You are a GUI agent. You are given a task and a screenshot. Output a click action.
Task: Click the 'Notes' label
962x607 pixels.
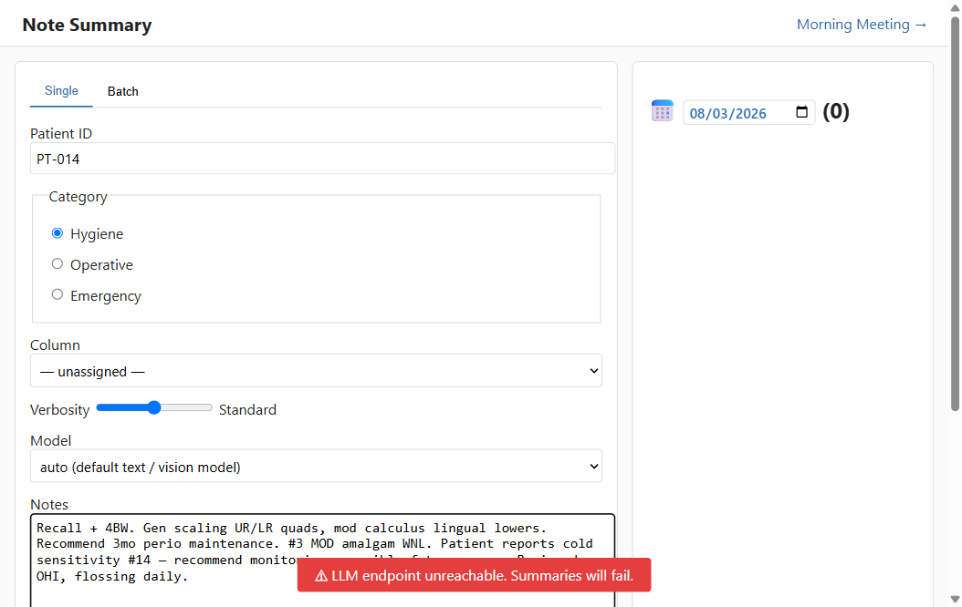pyautogui.click(x=49, y=505)
